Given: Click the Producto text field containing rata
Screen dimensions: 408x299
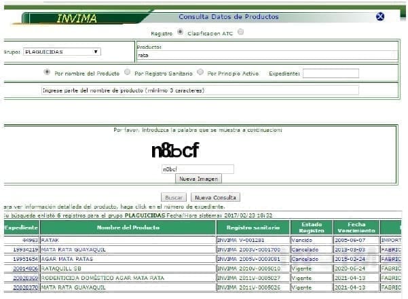Looking at the screenshot, I should [x=267, y=55].
